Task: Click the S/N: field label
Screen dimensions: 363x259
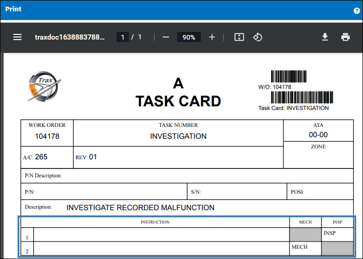Action: 196,192
